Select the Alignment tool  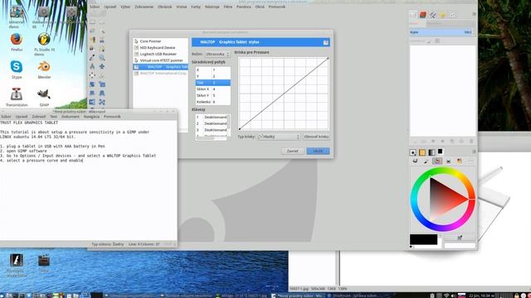tap(92, 75)
